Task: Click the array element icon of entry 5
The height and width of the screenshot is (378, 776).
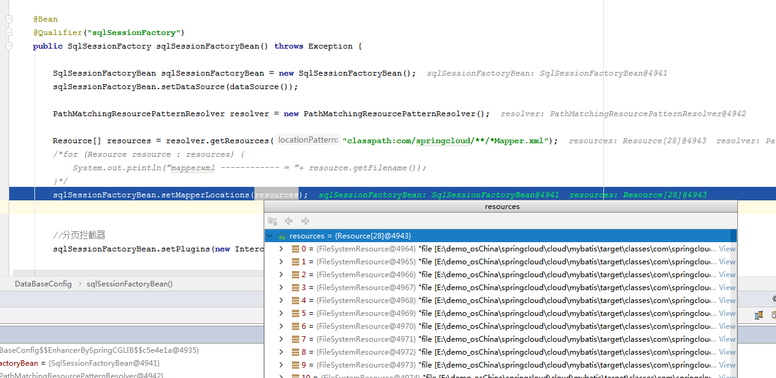Action: point(296,313)
